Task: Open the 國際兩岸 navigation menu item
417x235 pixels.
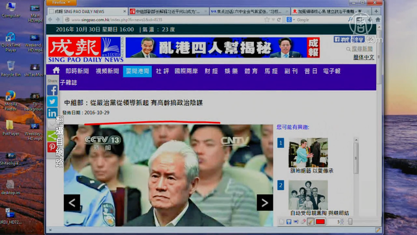Action: [x=186, y=71]
